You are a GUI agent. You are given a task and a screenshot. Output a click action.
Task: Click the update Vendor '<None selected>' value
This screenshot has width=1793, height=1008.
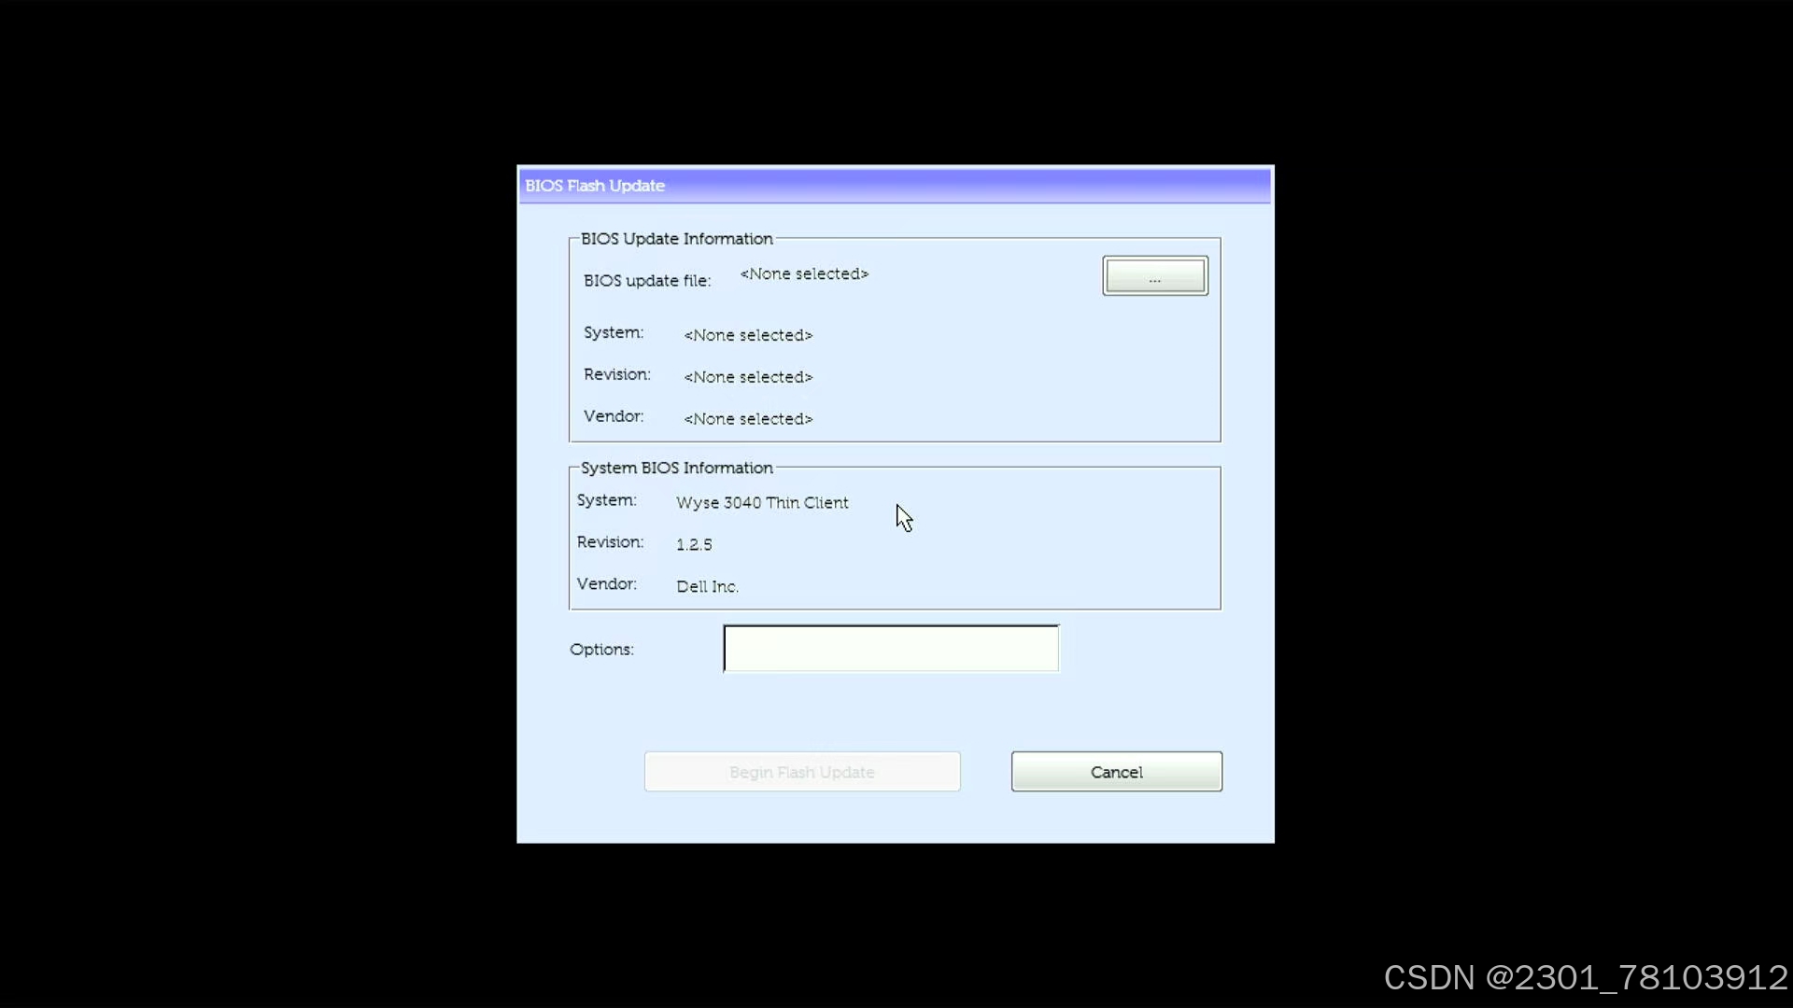pos(747,419)
